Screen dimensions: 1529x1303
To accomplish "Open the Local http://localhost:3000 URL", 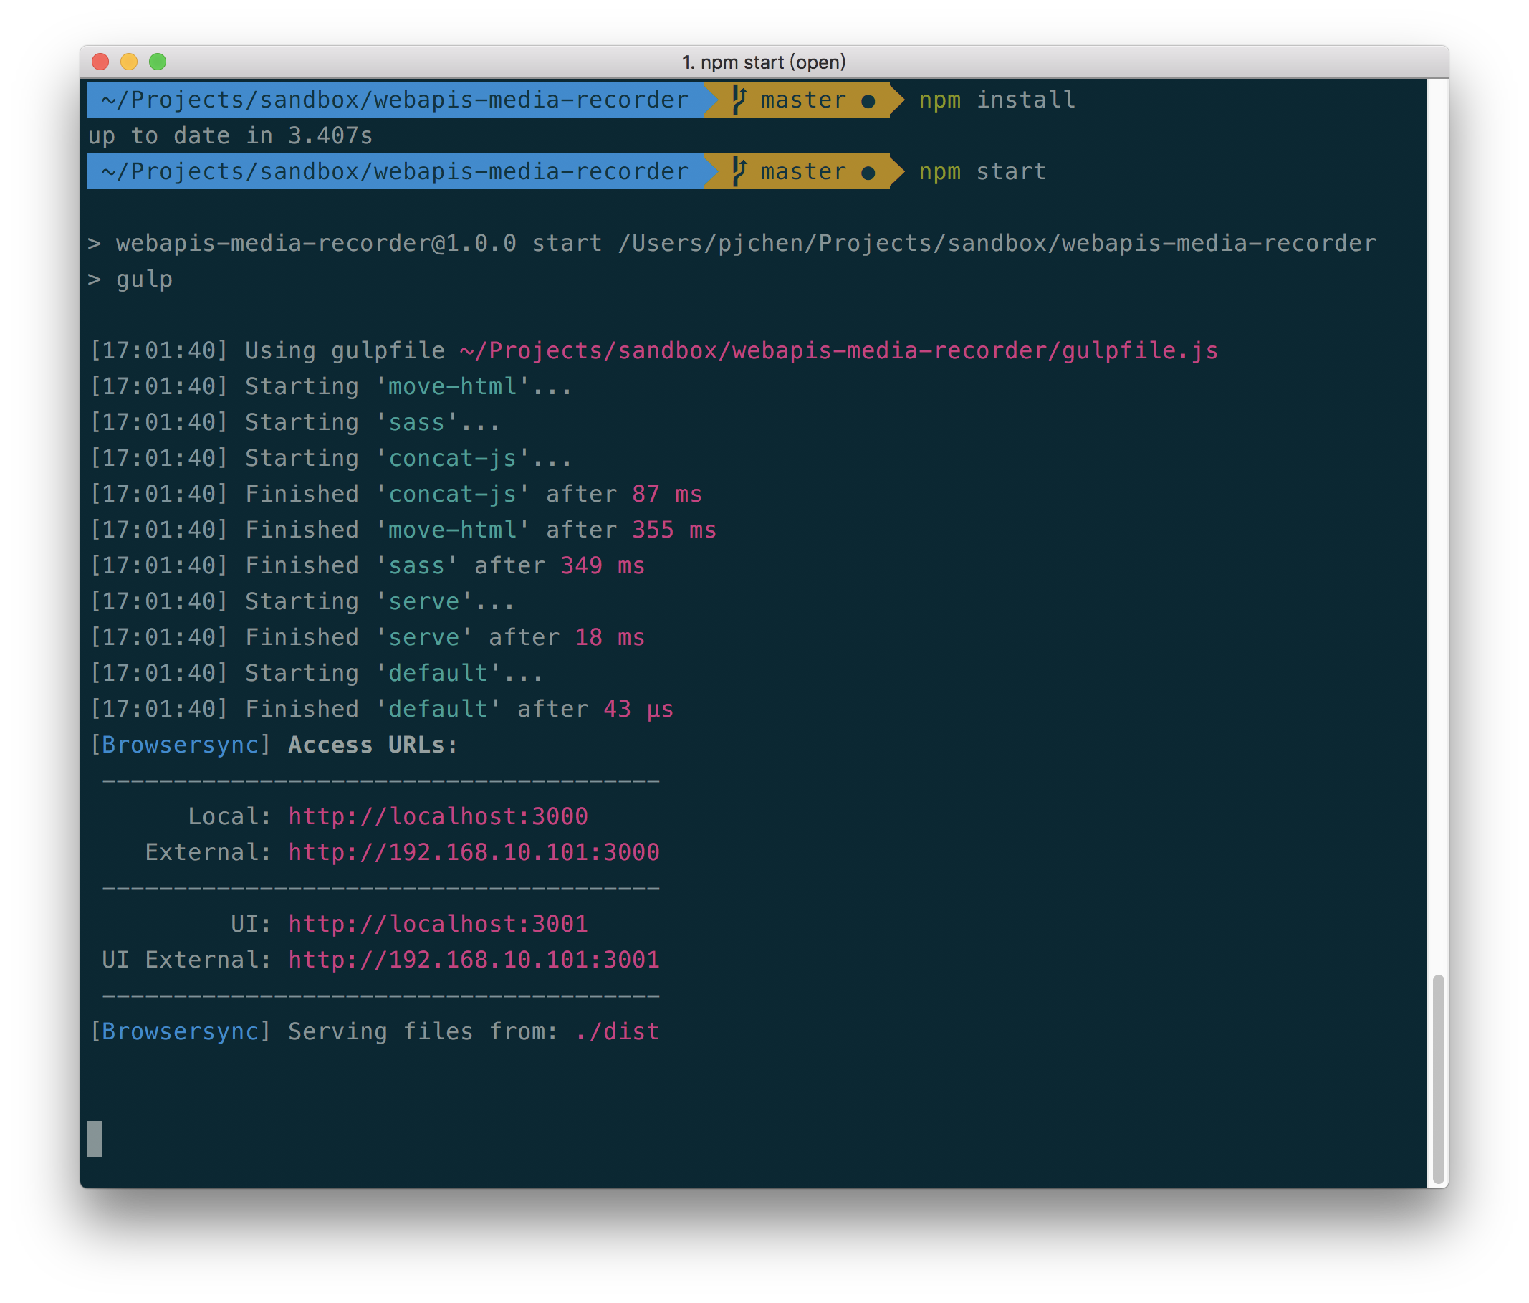I will click(438, 816).
